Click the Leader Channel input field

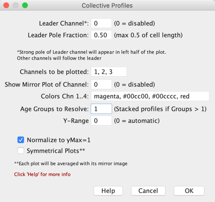[101, 23]
